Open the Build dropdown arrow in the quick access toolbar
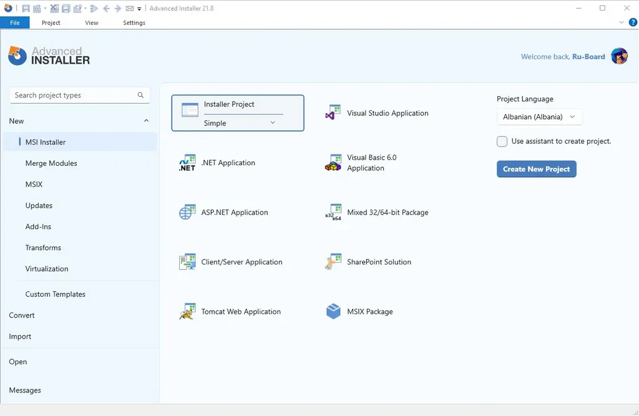639x416 pixels. point(45,8)
